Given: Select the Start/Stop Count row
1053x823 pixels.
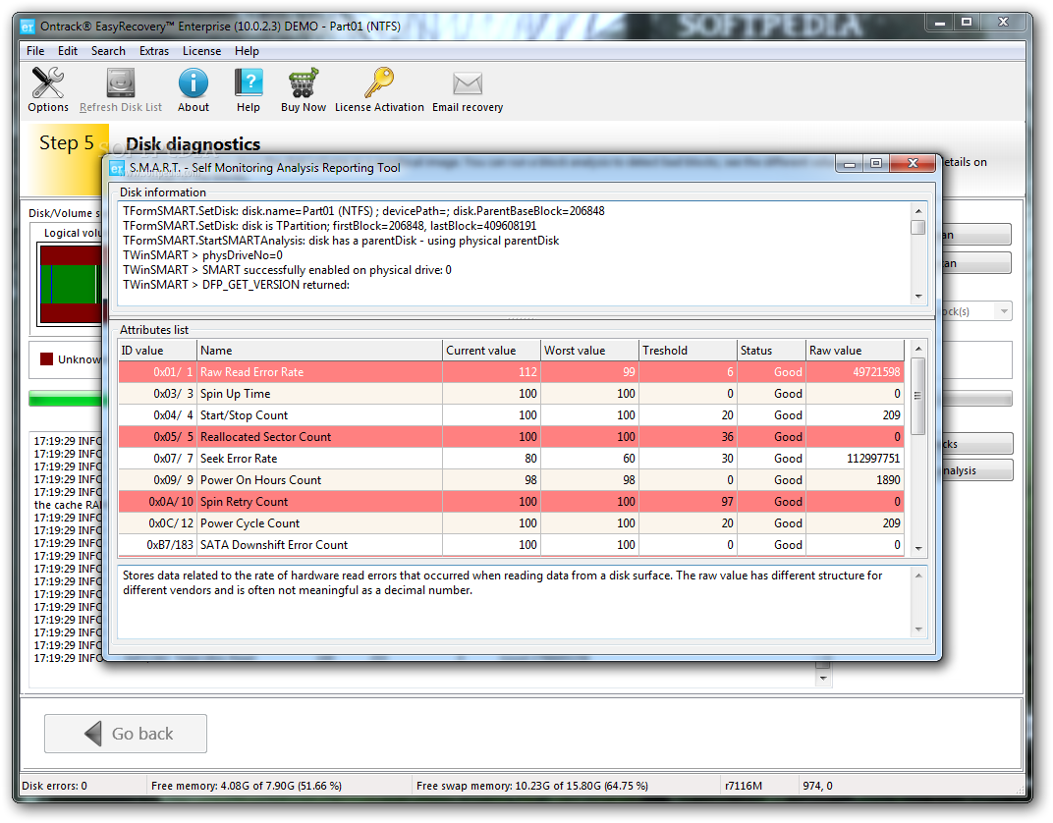Looking at the screenshot, I should (511, 414).
